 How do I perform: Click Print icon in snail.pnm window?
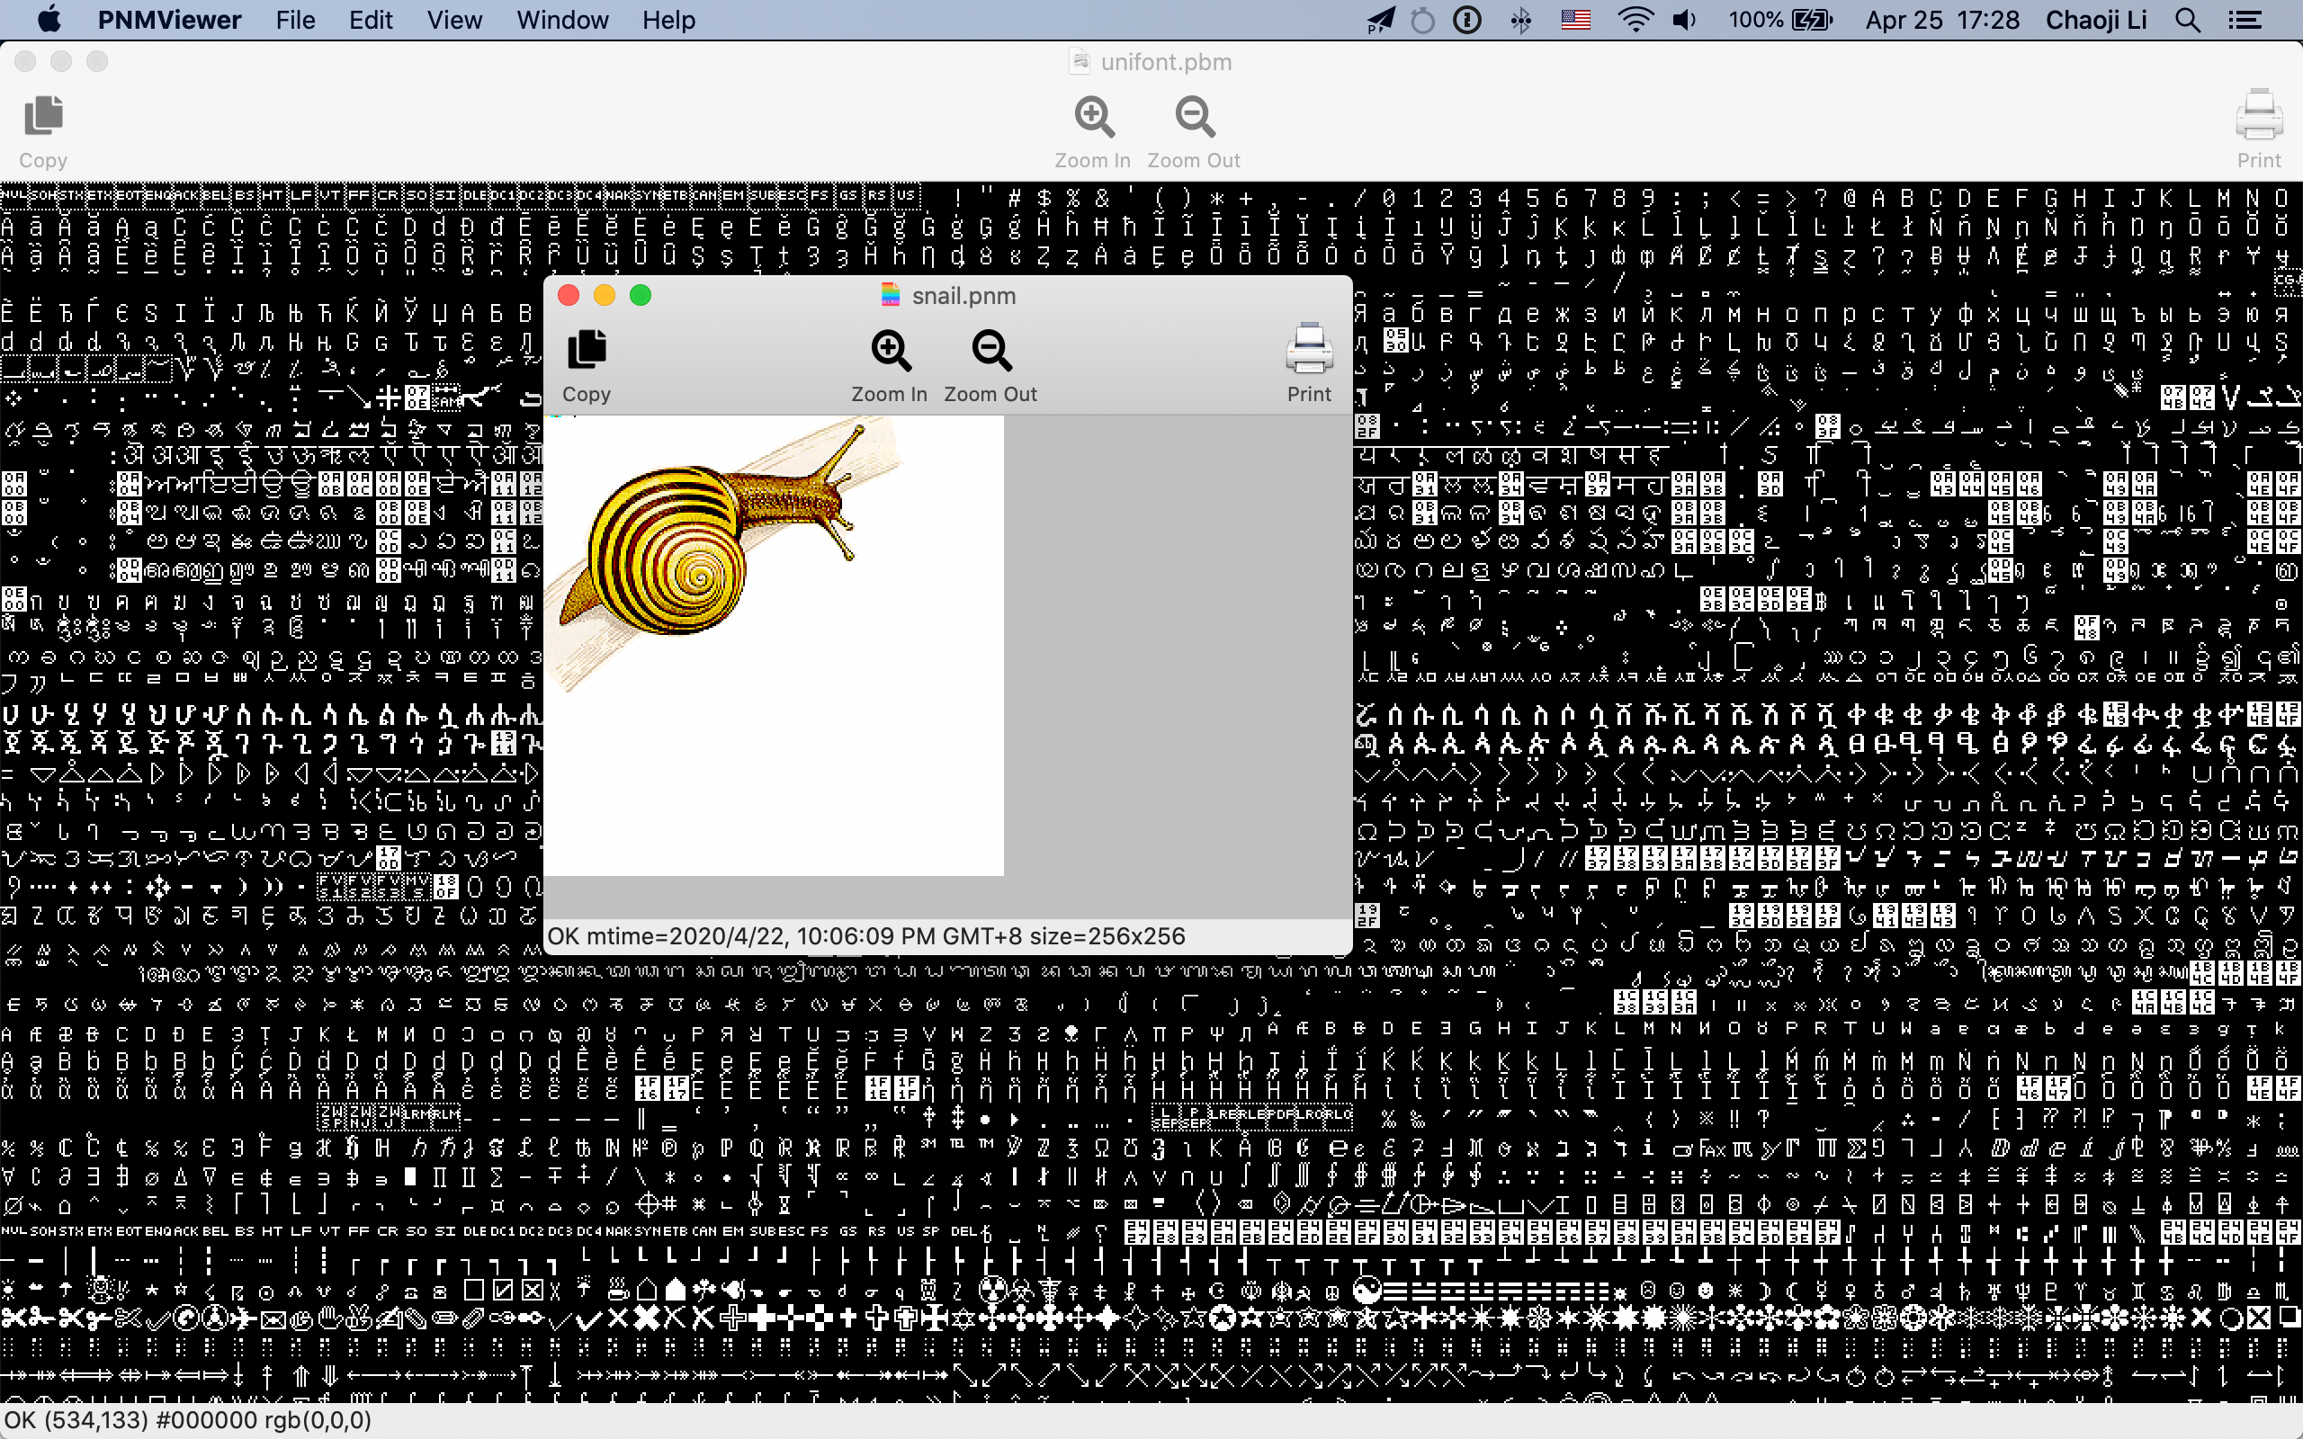(x=1309, y=350)
